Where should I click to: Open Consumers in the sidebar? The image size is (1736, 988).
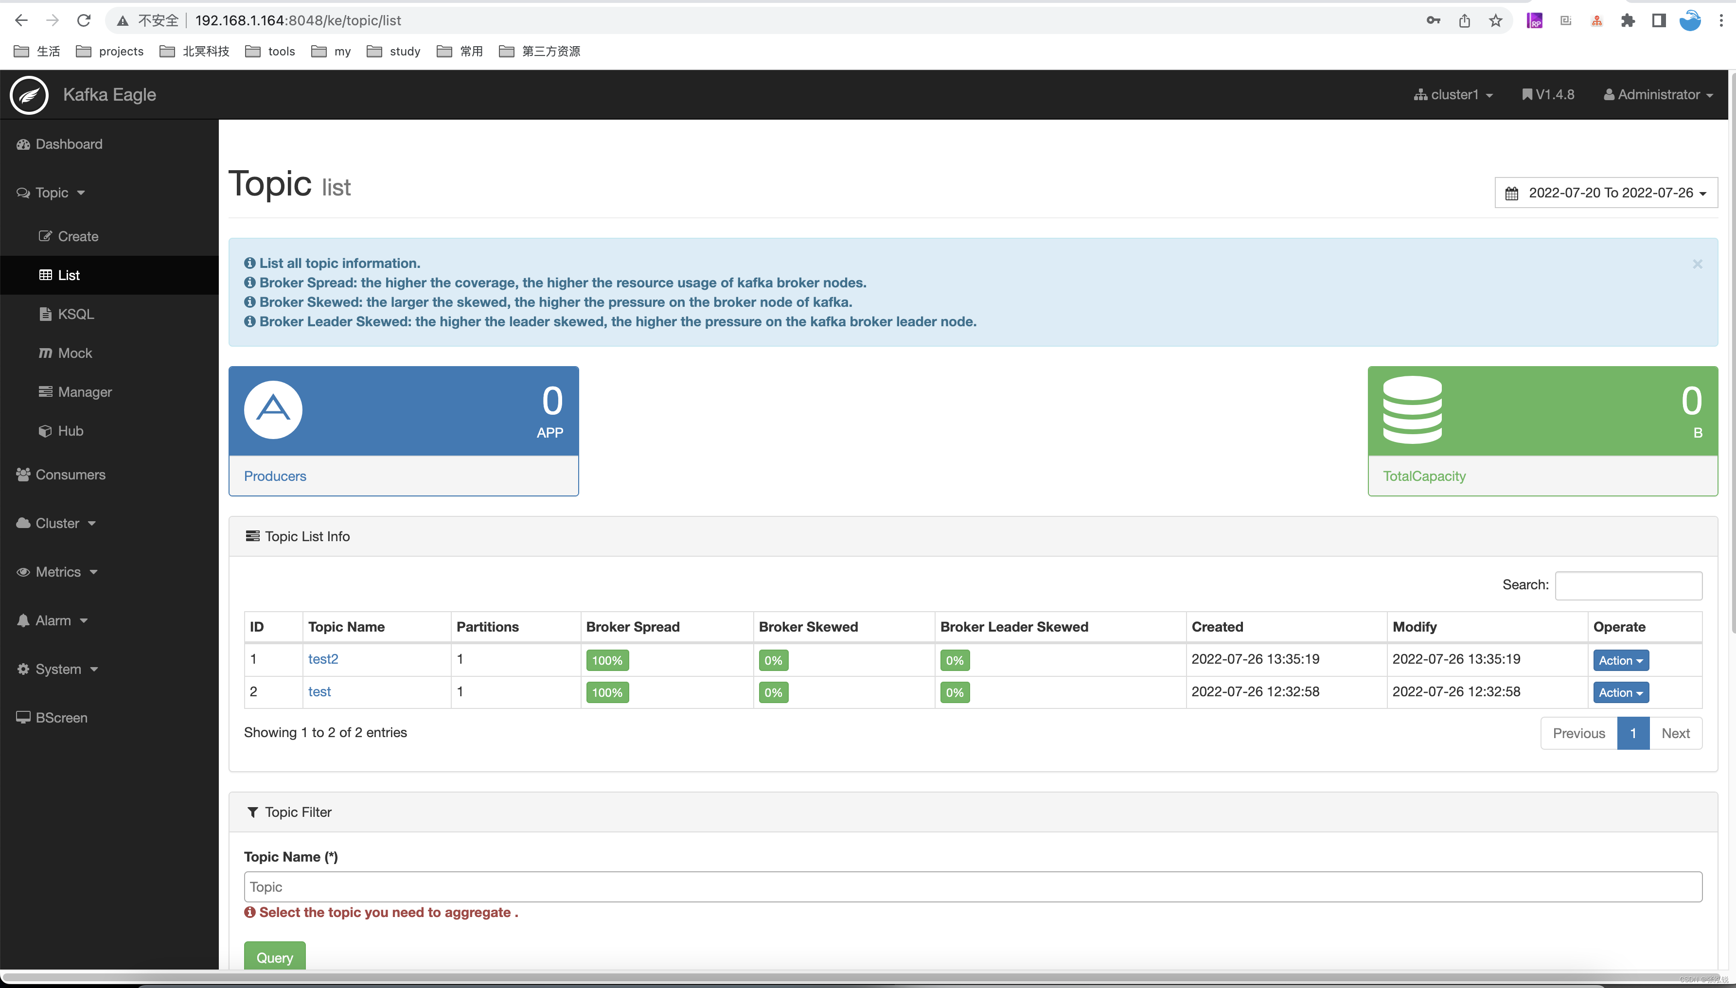[x=60, y=475]
